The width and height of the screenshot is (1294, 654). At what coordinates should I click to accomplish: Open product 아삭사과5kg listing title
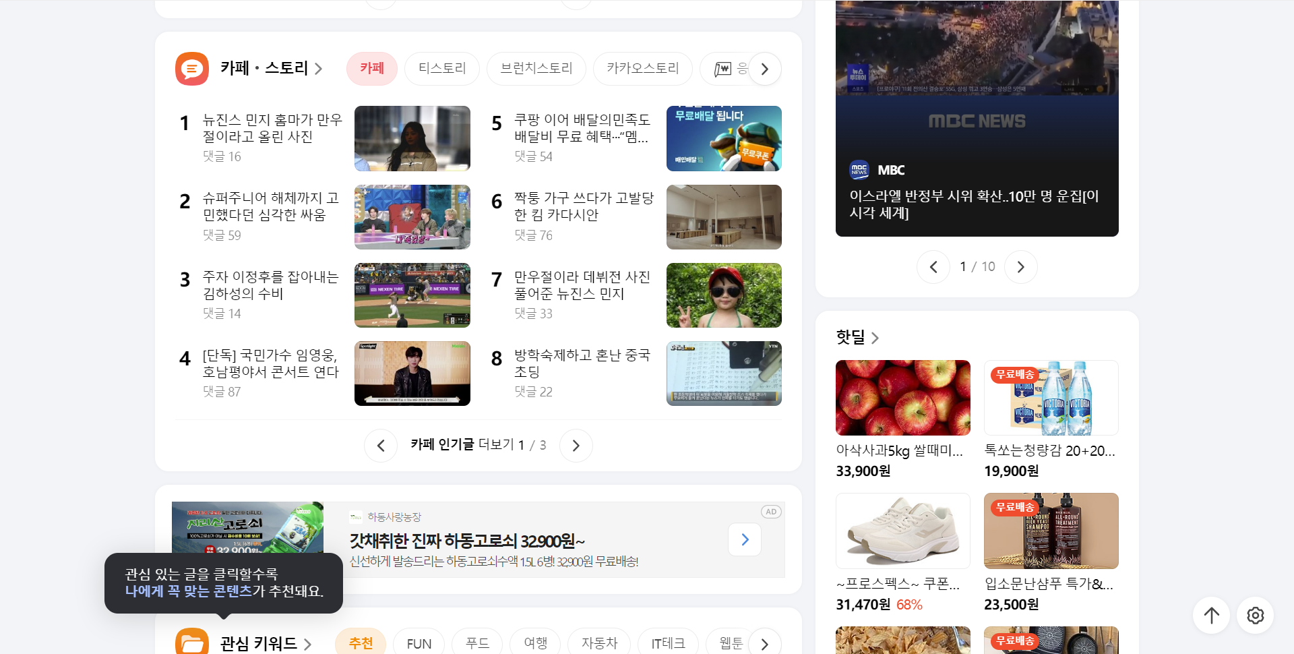(899, 450)
